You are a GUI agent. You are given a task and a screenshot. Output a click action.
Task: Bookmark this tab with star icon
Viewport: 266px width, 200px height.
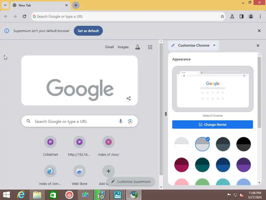click(222, 16)
